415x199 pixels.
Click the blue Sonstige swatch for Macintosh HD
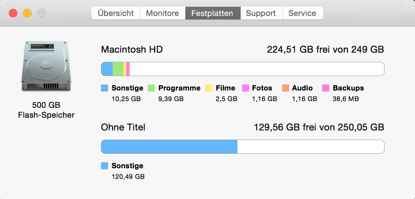point(105,88)
